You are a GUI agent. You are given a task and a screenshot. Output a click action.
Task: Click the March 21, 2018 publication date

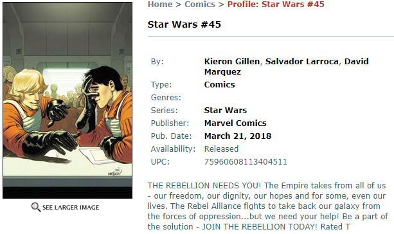(238, 136)
